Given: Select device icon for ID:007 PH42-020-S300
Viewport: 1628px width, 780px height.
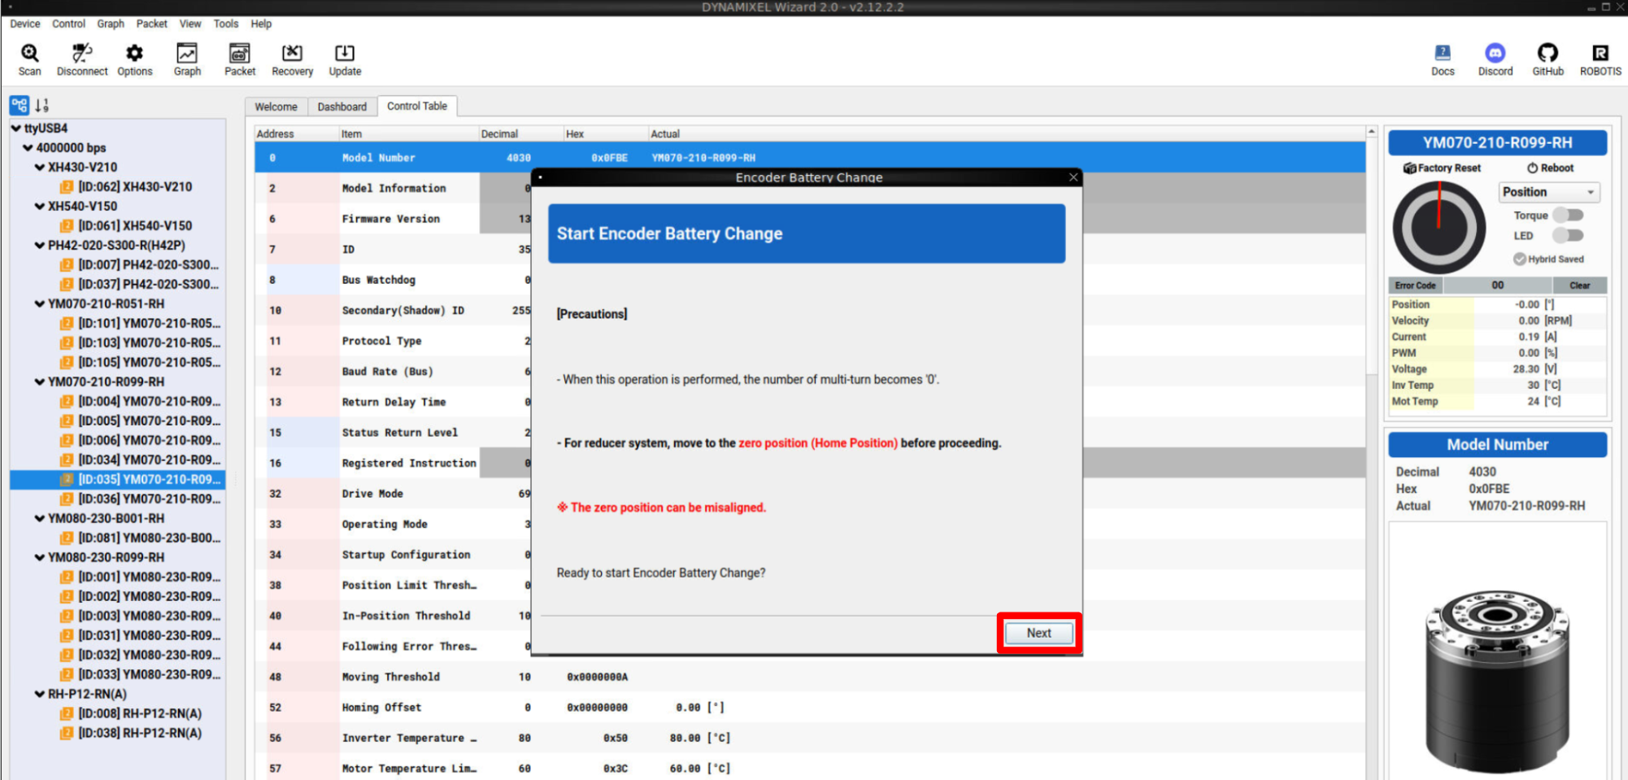Looking at the screenshot, I should point(67,265).
